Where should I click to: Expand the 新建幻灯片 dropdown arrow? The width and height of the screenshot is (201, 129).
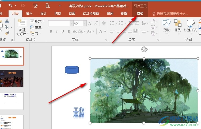click(x=28, y=34)
